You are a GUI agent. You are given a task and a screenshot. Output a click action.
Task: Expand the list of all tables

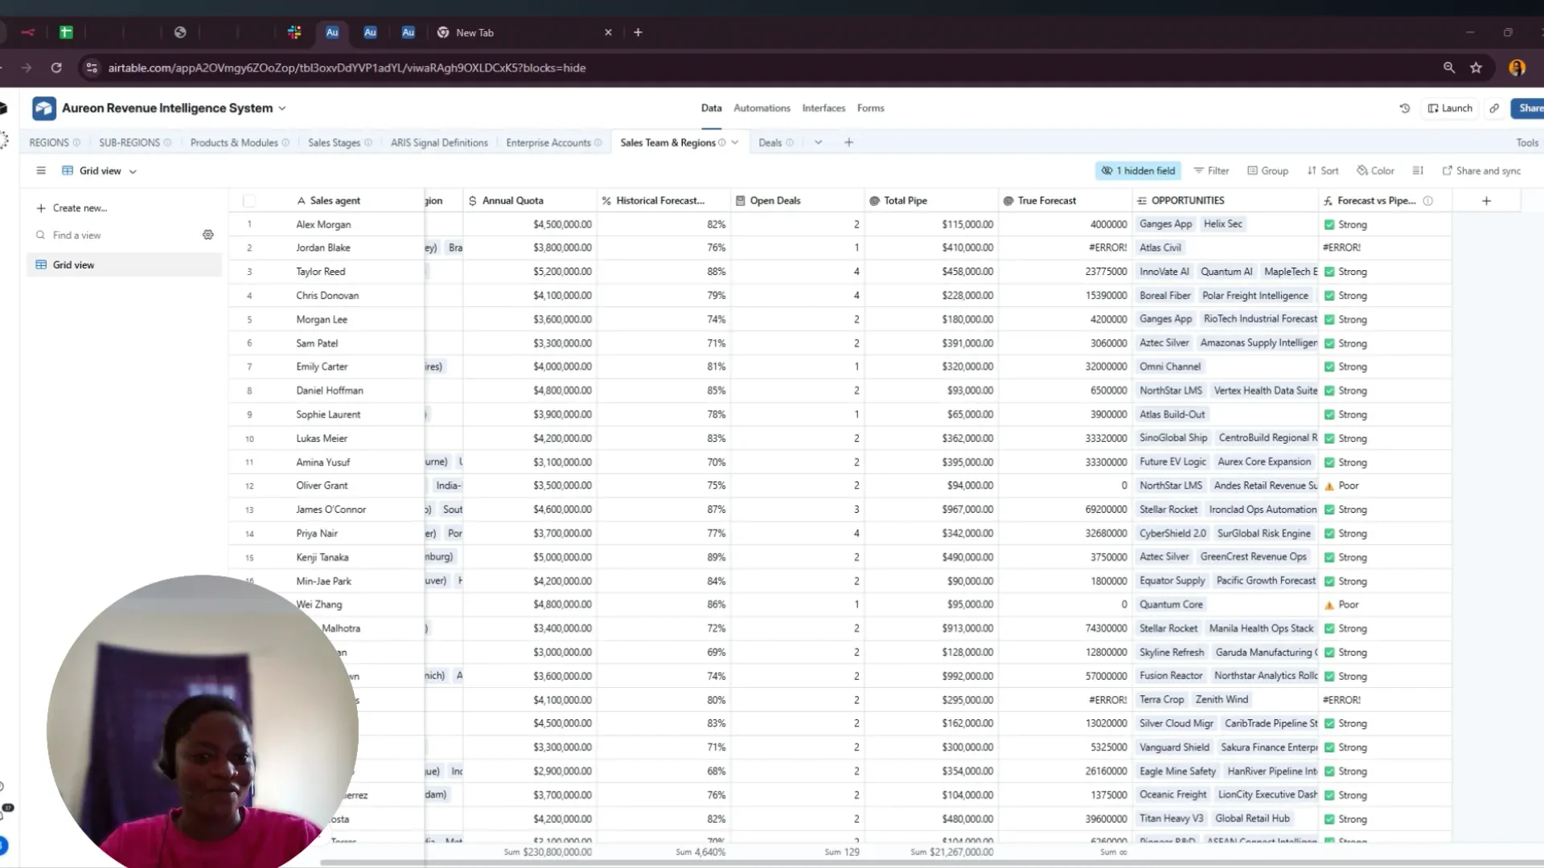point(818,142)
